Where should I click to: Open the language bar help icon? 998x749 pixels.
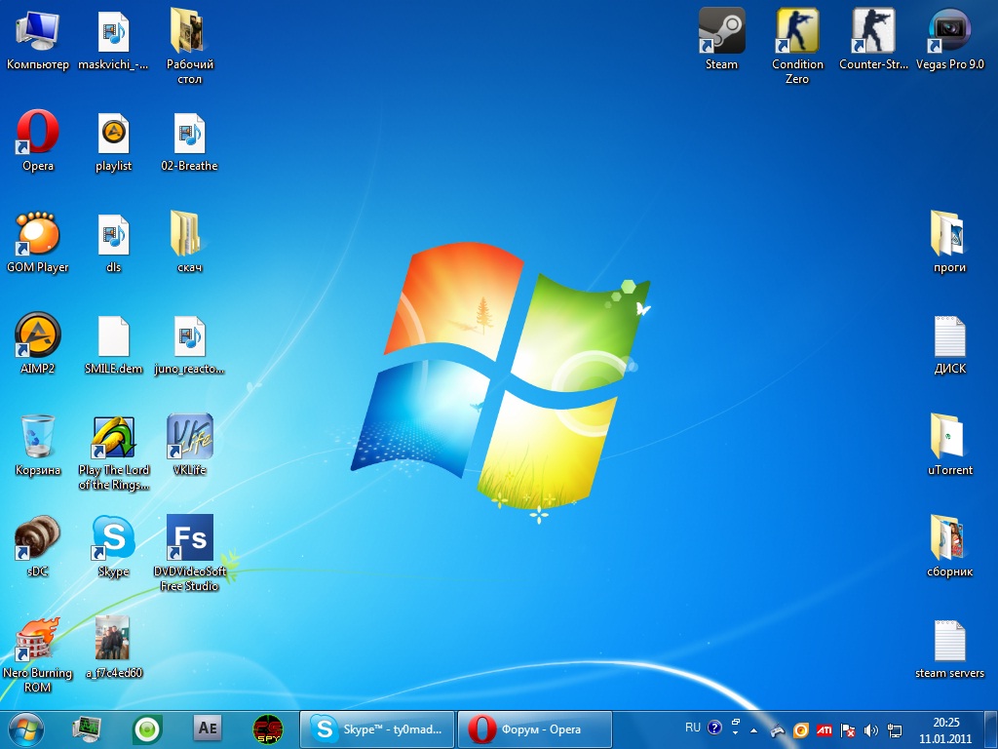tap(714, 728)
